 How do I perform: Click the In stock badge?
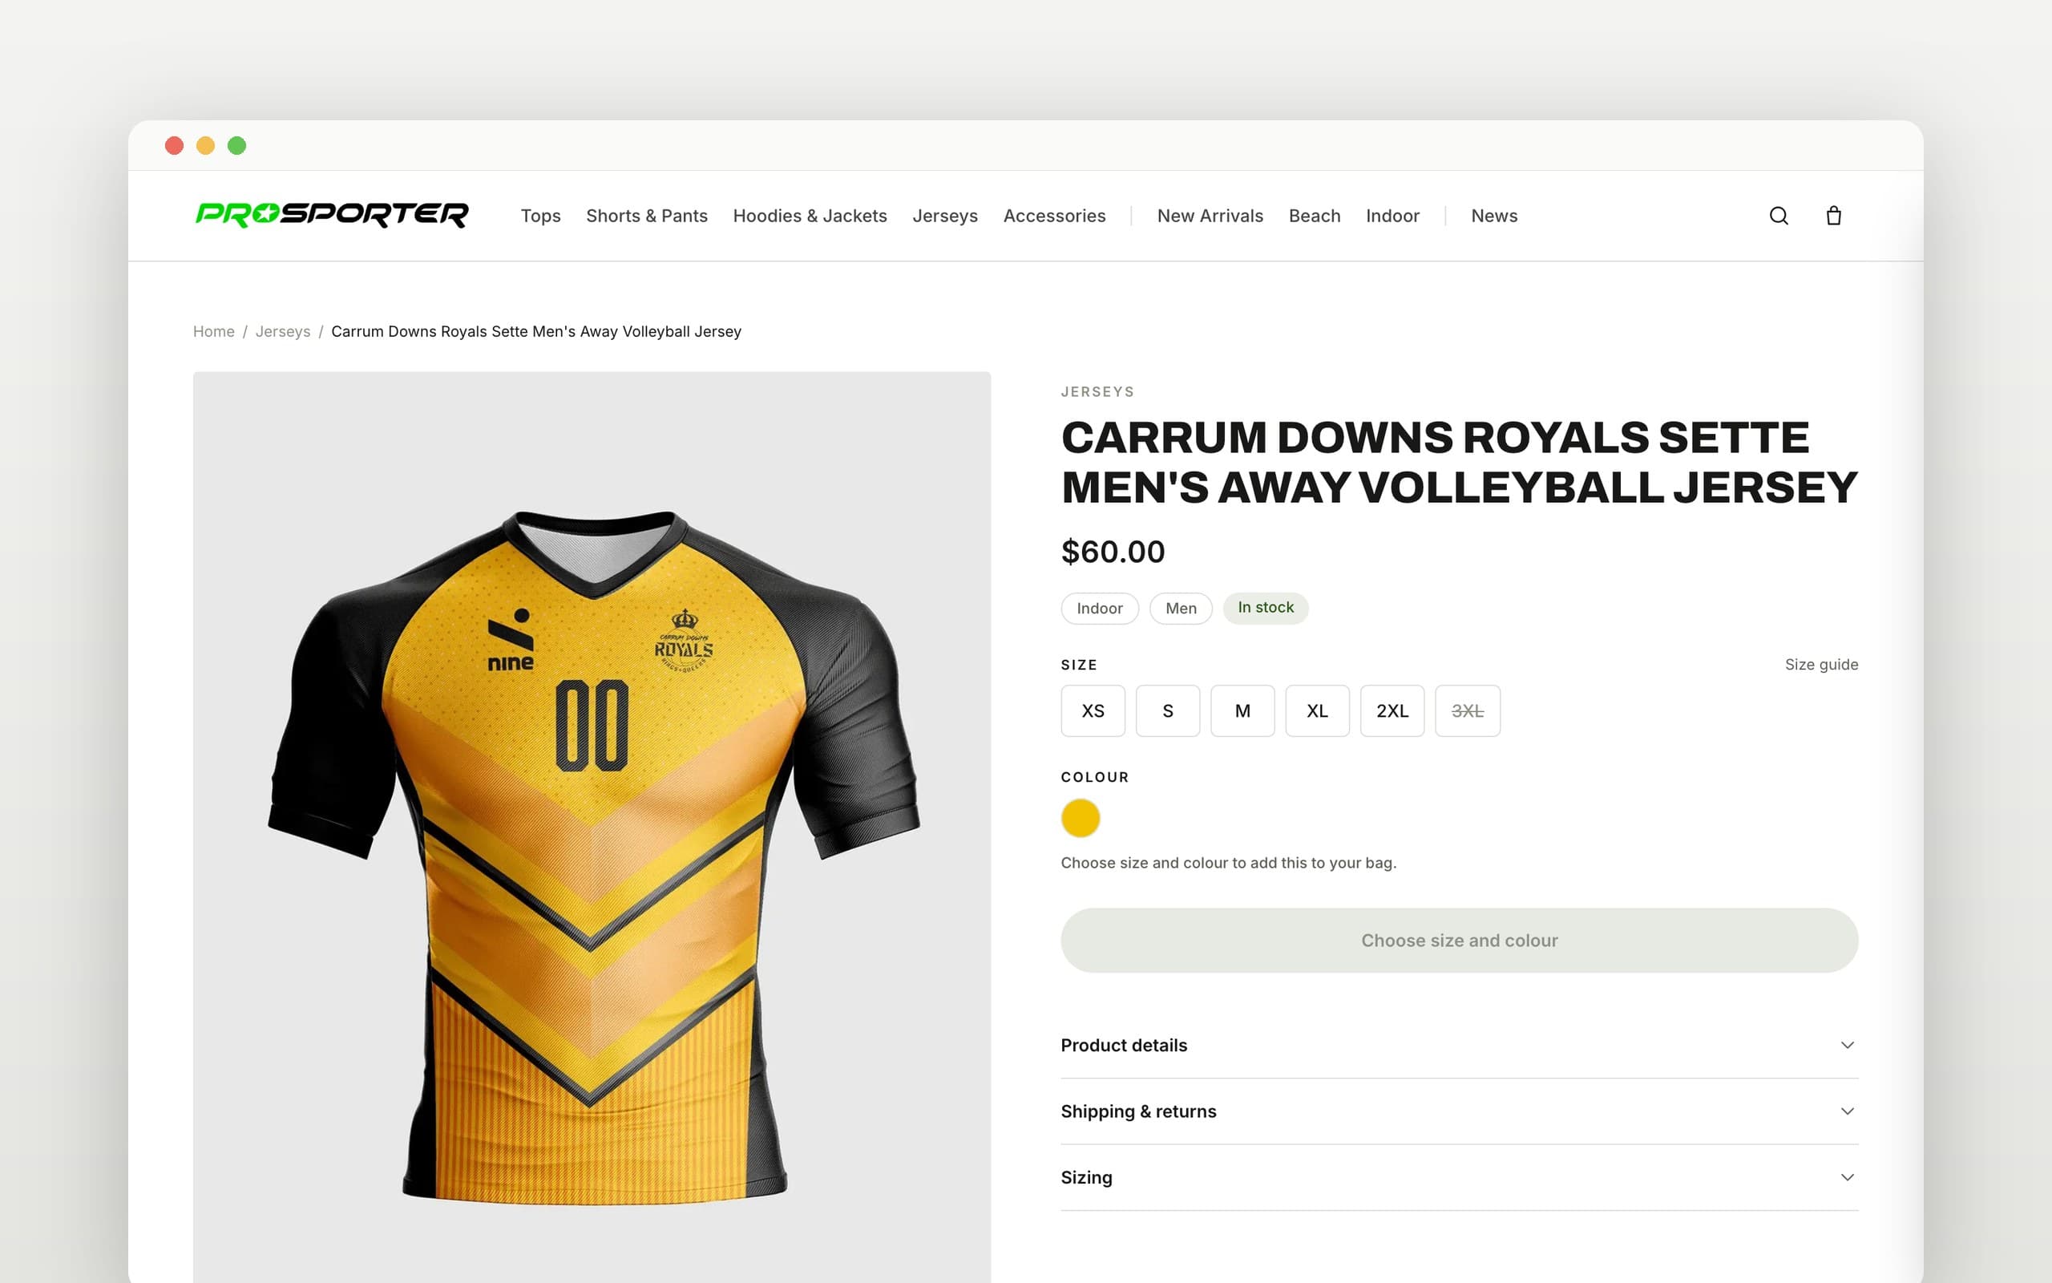pos(1265,608)
